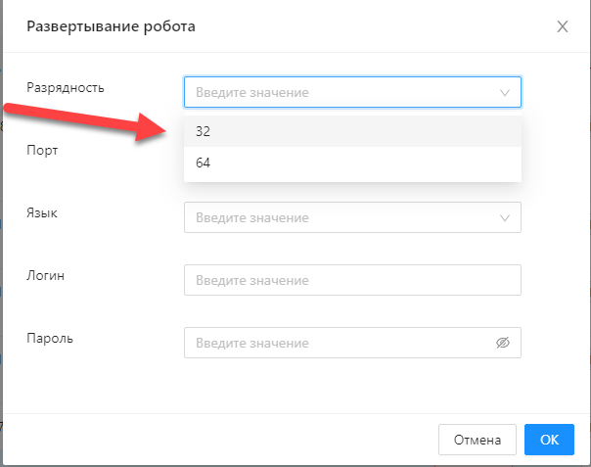Screen dimensions: 591x467
Task: Collapse the Разрядность dropdown chevron
Action: pyautogui.click(x=505, y=92)
